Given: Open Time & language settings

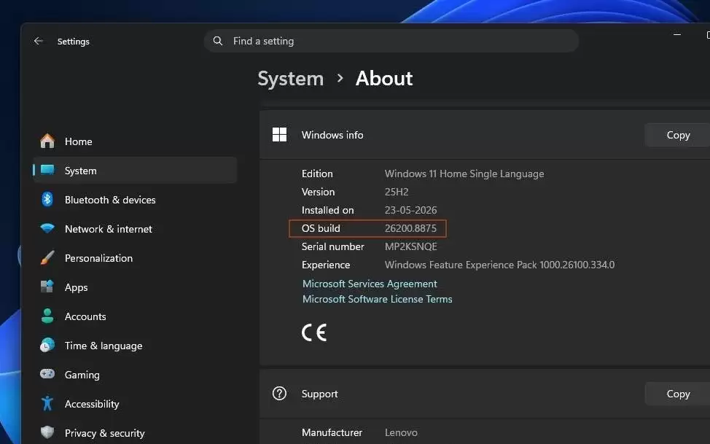Looking at the screenshot, I should 135,346.
